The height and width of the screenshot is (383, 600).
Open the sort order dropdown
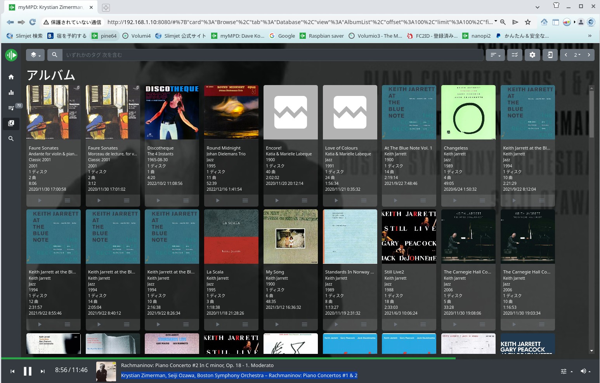click(x=495, y=55)
